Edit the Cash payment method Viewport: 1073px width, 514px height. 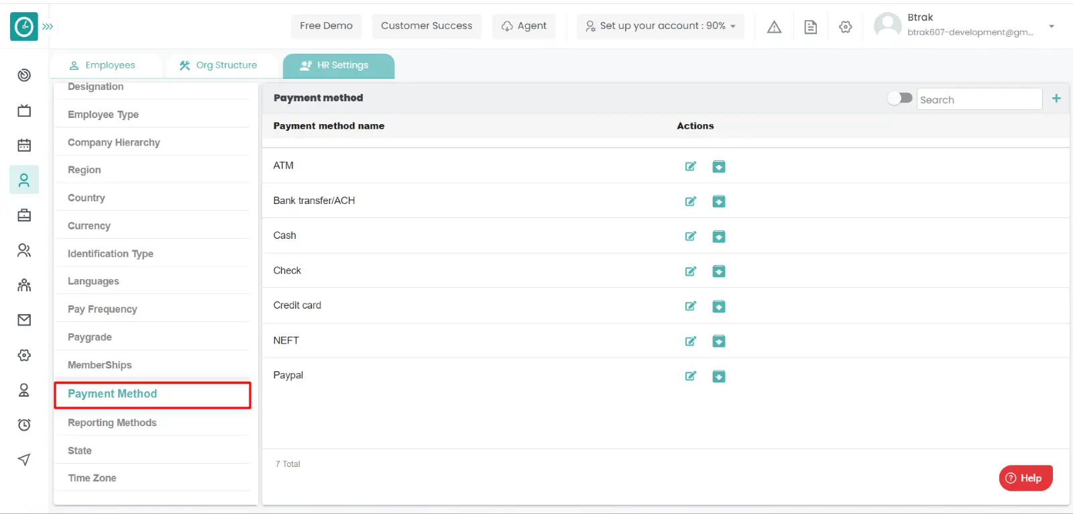(690, 236)
